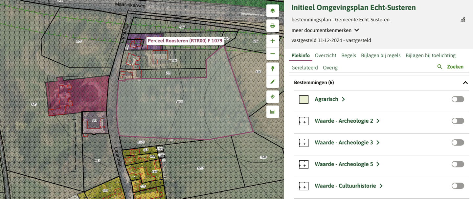This screenshot has width=473, height=199.
Task: Toggle the Waarde - Archeologie 2 switch
Action: coord(458,121)
